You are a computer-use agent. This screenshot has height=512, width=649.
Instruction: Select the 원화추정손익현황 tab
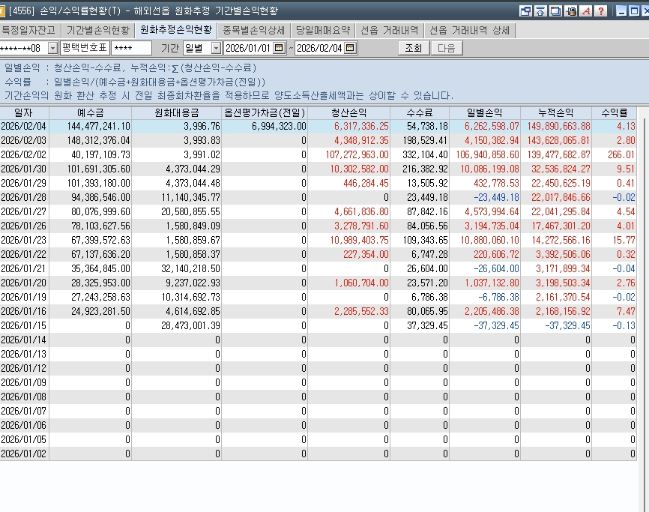176,30
